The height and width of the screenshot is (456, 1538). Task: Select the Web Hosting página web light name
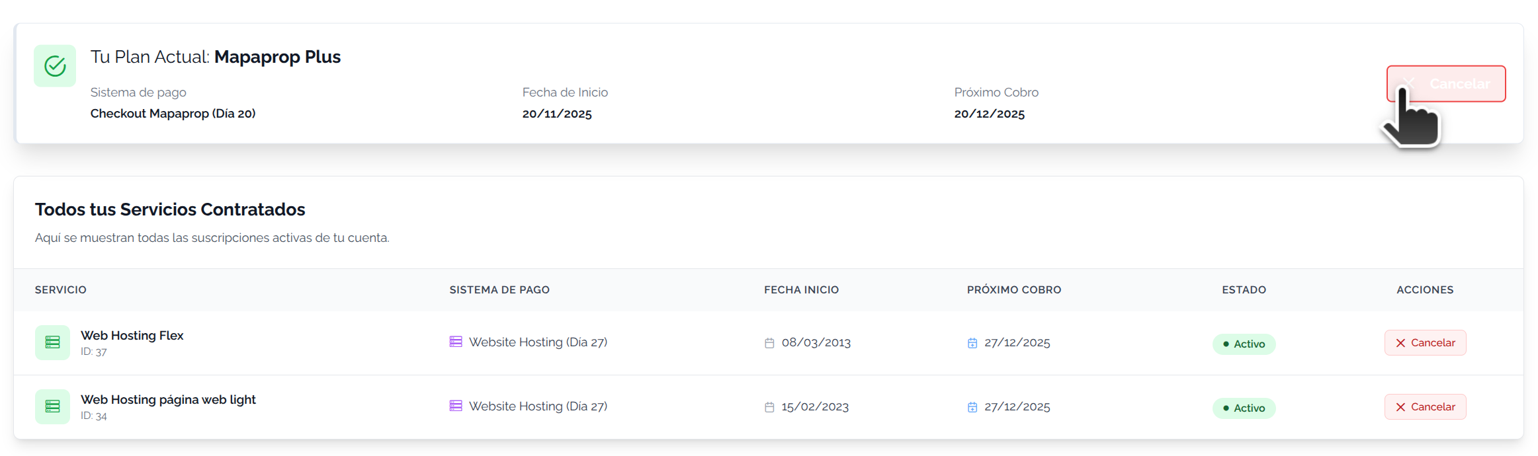coord(168,400)
